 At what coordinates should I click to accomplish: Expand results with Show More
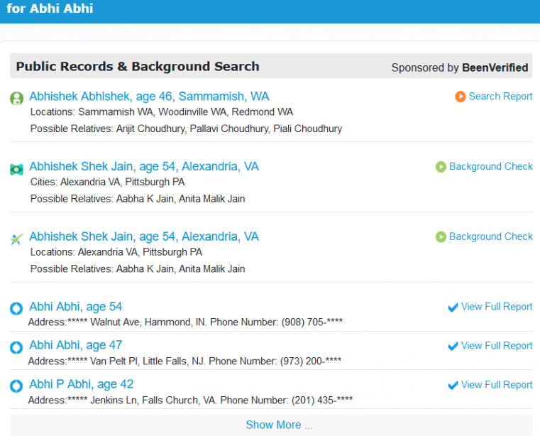279,425
